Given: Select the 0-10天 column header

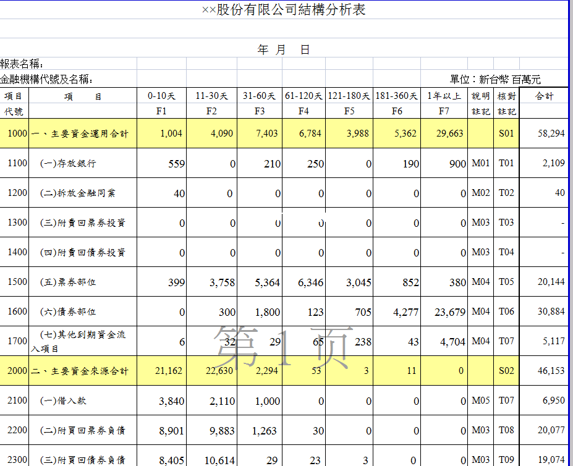Looking at the screenshot, I should tap(161, 96).
